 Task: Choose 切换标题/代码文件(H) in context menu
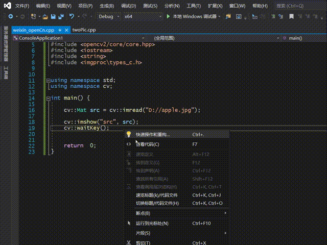(157, 203)
